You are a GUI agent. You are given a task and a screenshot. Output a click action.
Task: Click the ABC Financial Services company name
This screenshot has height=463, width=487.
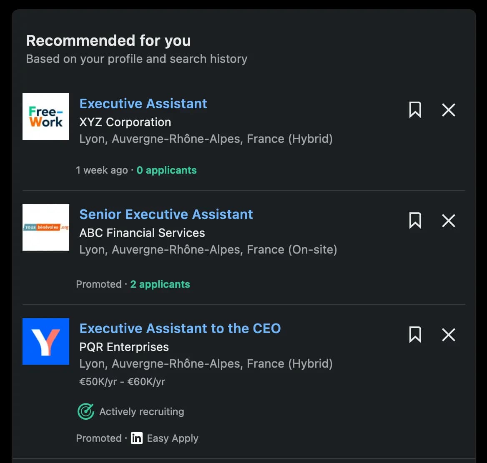[x=142, y=233]
